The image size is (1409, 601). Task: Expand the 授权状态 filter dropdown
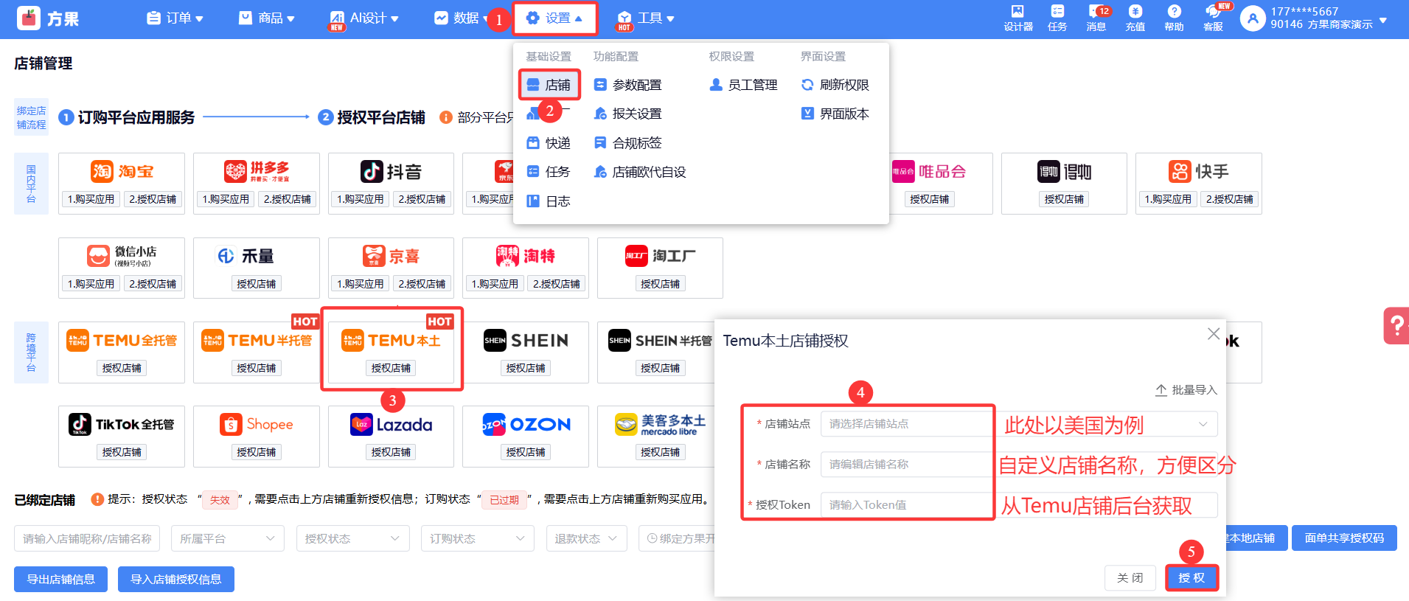(352, 538)
